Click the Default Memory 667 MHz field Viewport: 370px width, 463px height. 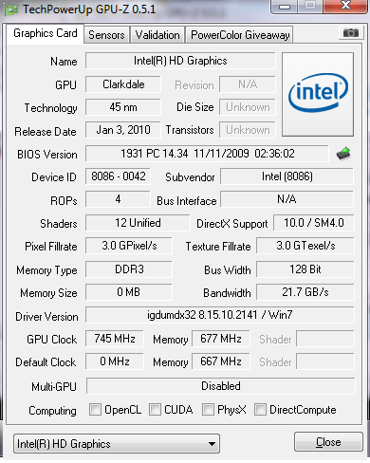[x=220, y=361]
